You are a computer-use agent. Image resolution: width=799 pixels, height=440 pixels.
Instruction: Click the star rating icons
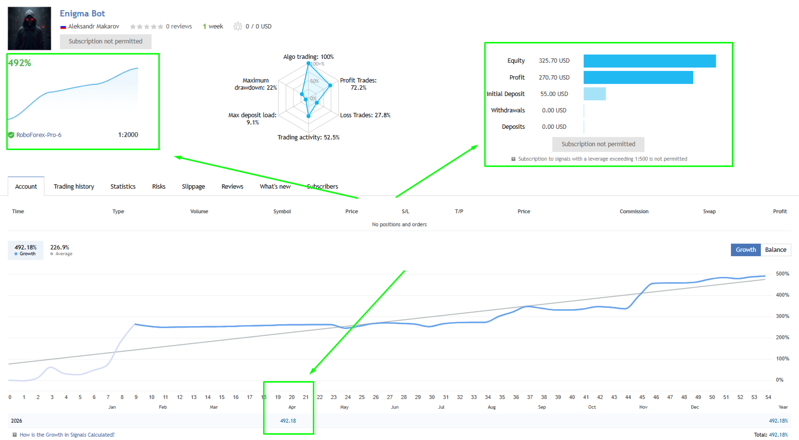[x=147, y=27]
